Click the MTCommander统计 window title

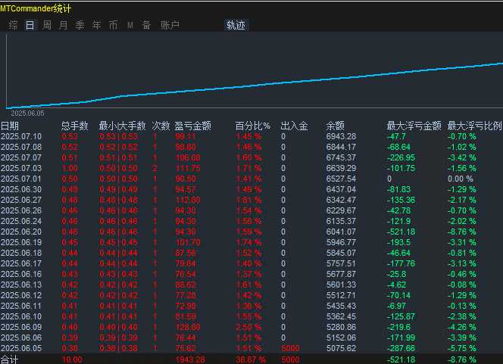click(36, 8)
